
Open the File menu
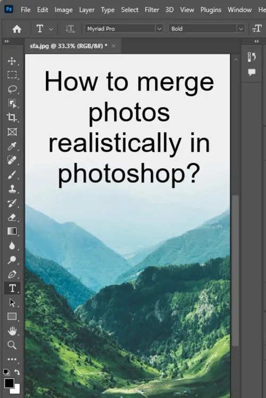[x=26, y=10]
